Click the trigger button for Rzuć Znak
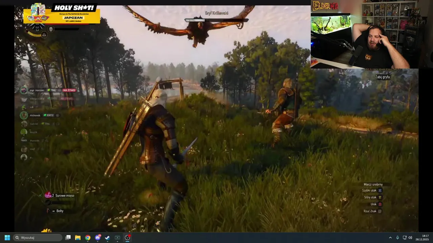The width and height of the screenshot is (433, 243). coord(380,211)
